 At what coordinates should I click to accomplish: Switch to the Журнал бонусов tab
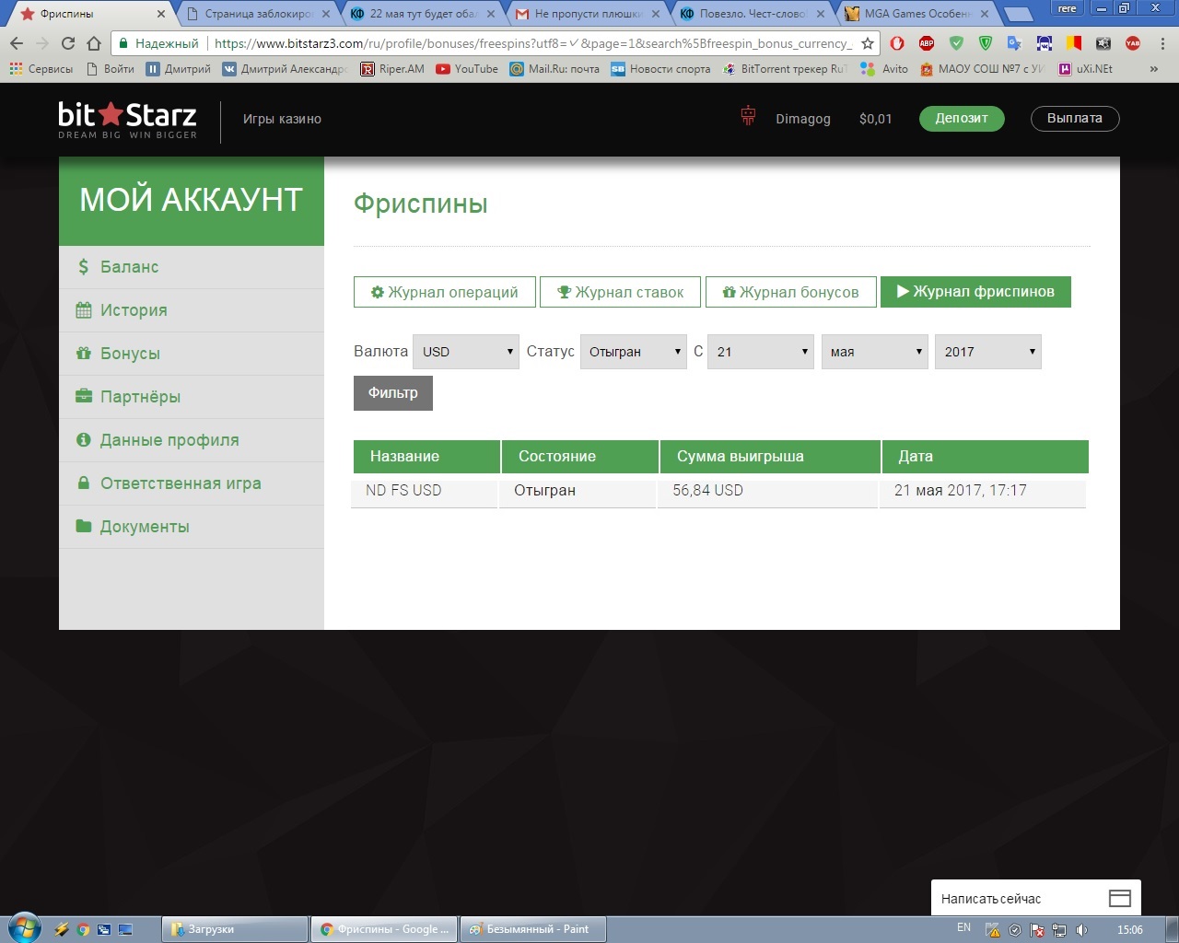790,292
